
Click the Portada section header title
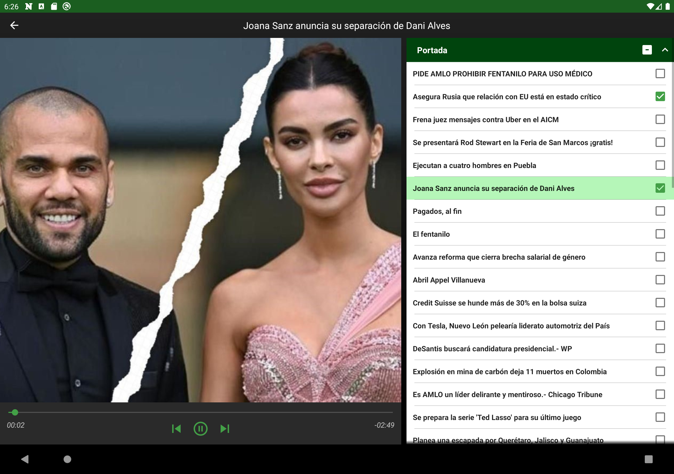point(432,50)
